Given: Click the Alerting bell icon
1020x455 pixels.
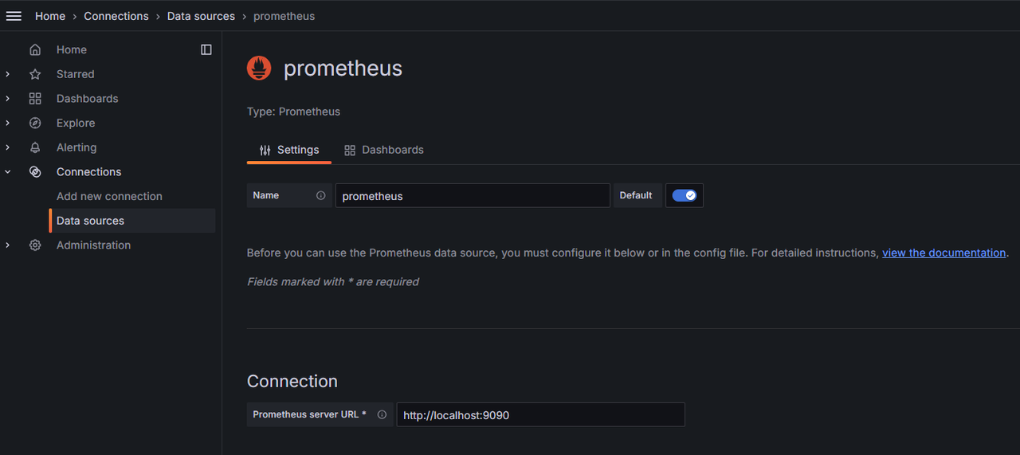Looking at the screenshot, I should (35, 147).
